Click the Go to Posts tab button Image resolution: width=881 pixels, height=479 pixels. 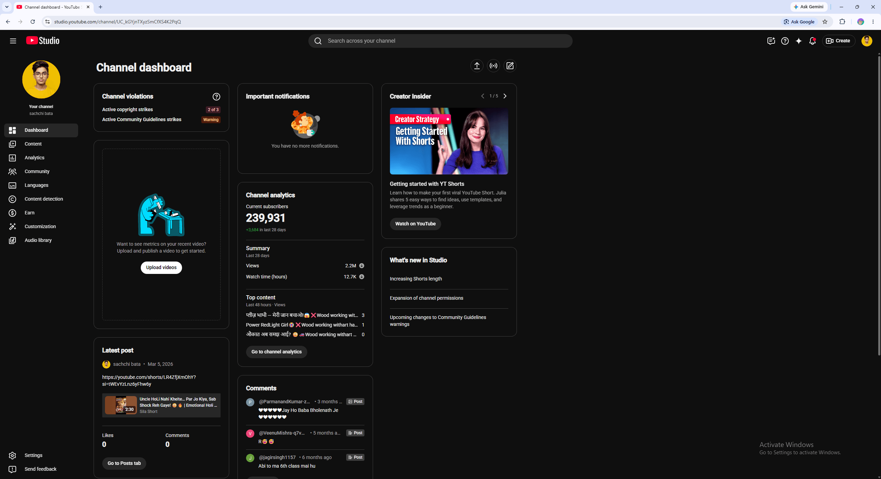coord(124,464)
